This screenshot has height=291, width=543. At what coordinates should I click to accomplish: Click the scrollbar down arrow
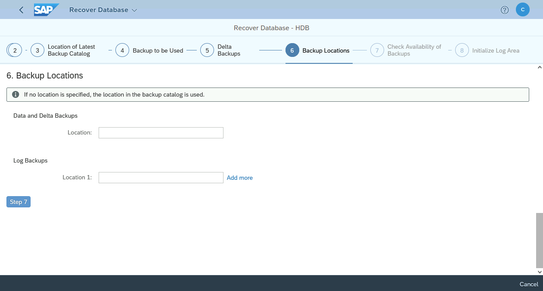click(540, 272)
